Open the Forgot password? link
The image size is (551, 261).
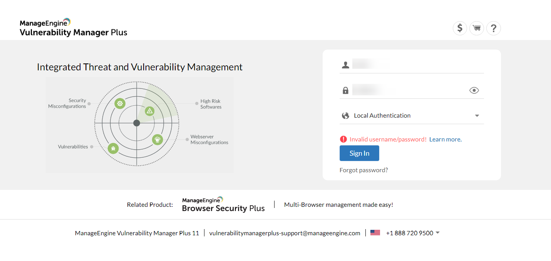[364, 170]
